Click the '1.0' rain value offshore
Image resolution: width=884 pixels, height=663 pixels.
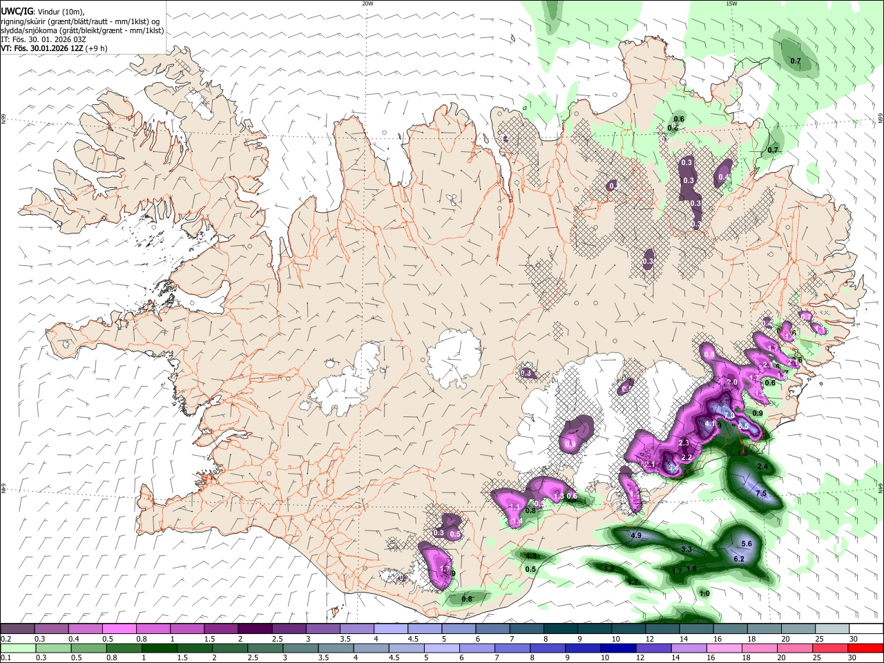point(704,593)
